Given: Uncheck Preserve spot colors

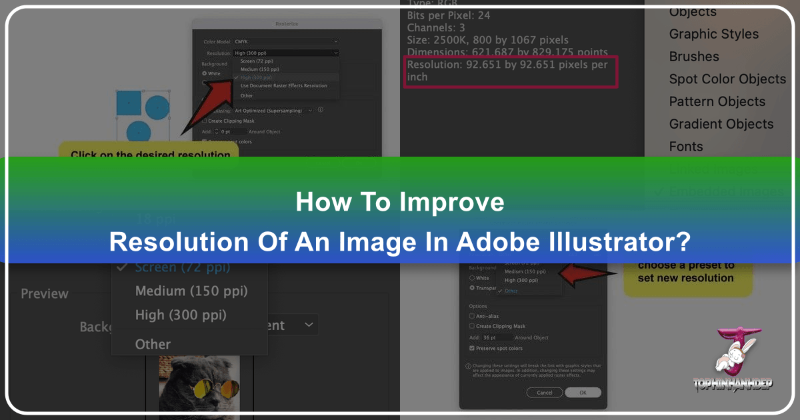Looking at the screenshot, I should 471,348.
